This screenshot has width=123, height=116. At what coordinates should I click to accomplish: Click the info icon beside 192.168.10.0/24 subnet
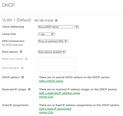[x=56, y=20]
